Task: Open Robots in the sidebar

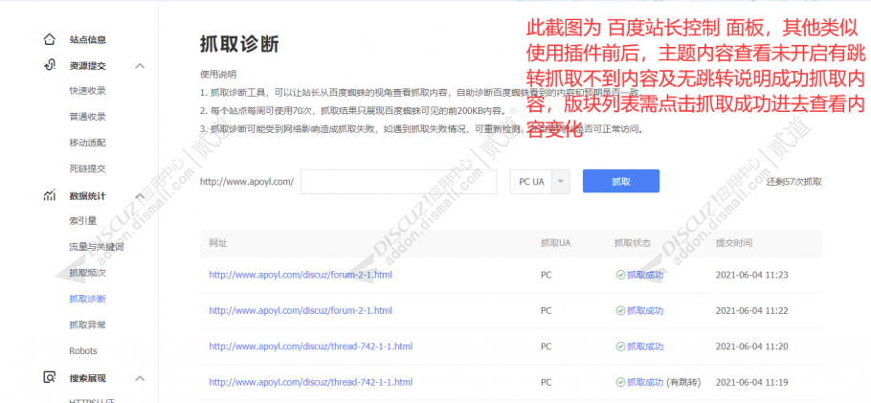Action: tap(83, 351)
